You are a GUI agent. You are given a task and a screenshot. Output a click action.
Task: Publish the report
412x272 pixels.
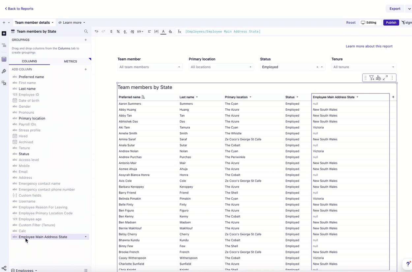pos(391,23)
